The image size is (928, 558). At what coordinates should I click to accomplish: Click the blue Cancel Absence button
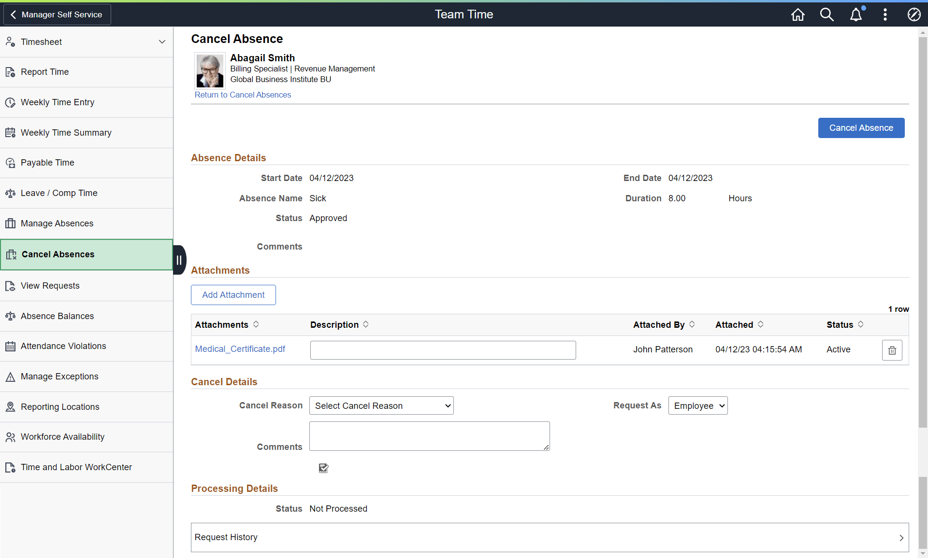click(x=861, y=128)
